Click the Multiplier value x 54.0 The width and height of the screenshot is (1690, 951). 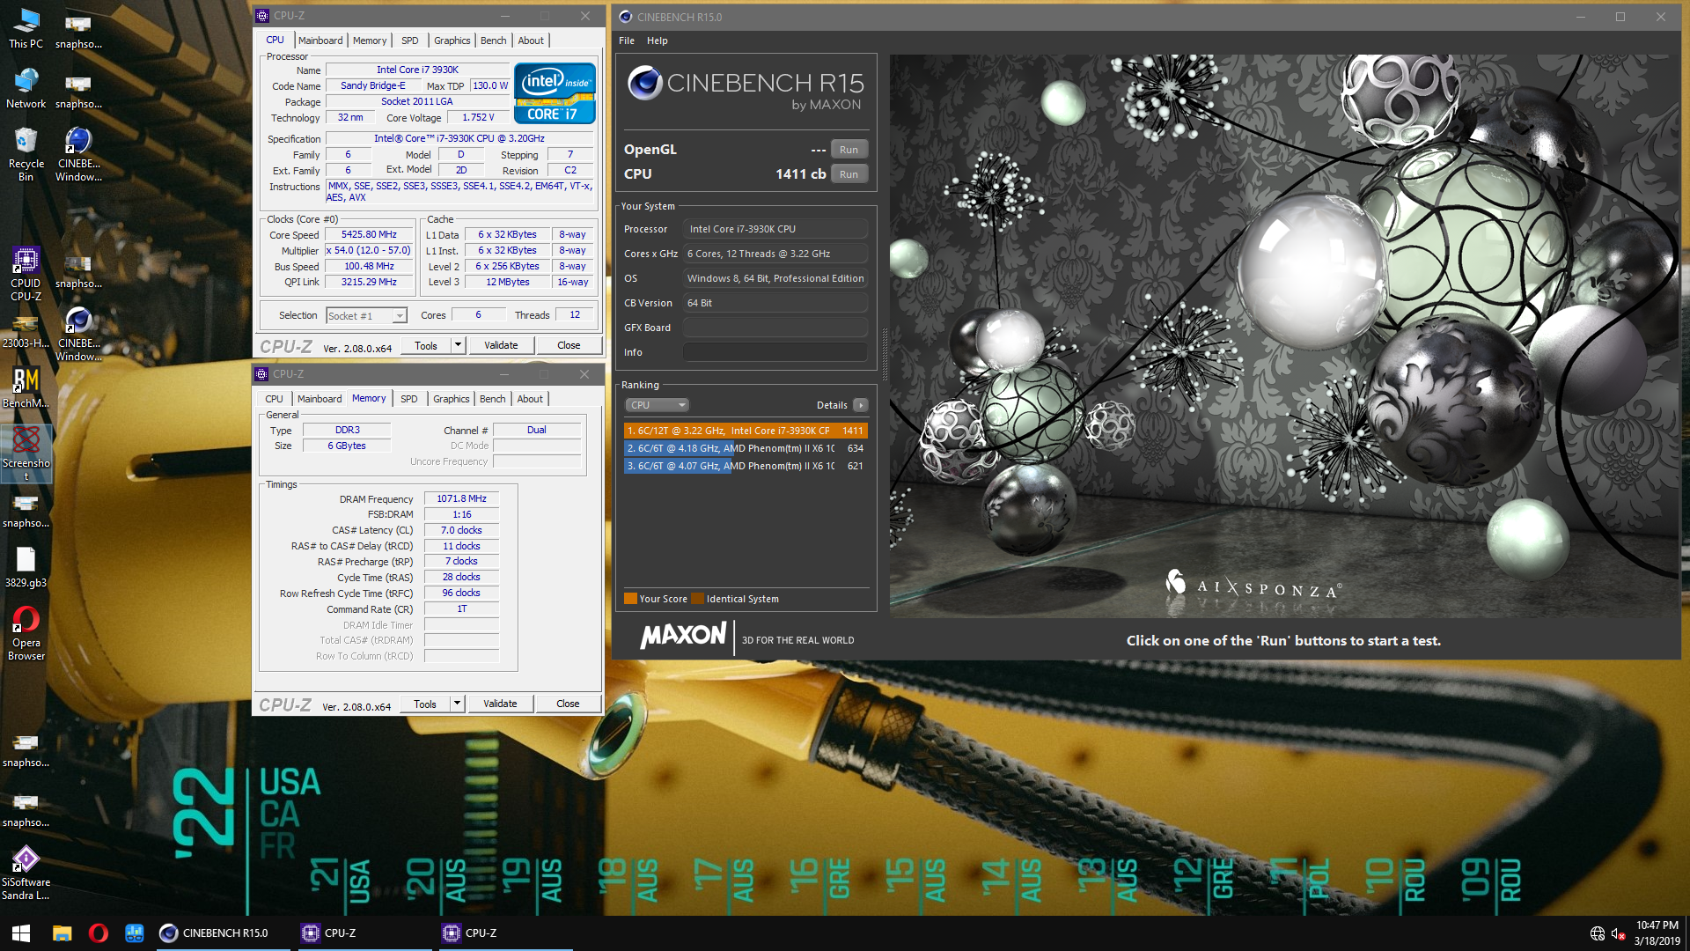[370, 250]
